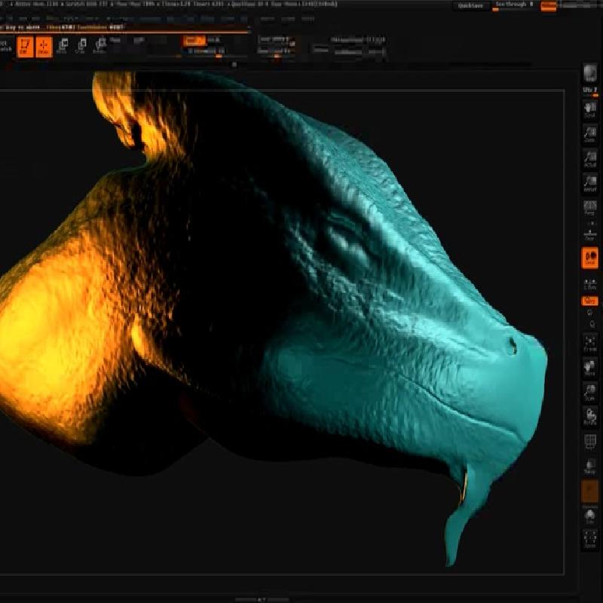Toggle PolyF polyframe display
603x603 pixels.
(590, 442)
